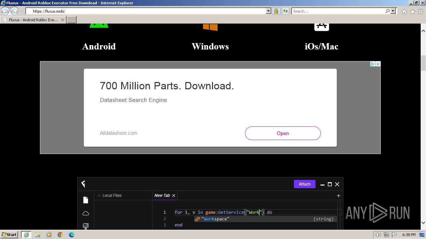
Task: Click the IE Back navigation arrow
Action: click(5, 11)
